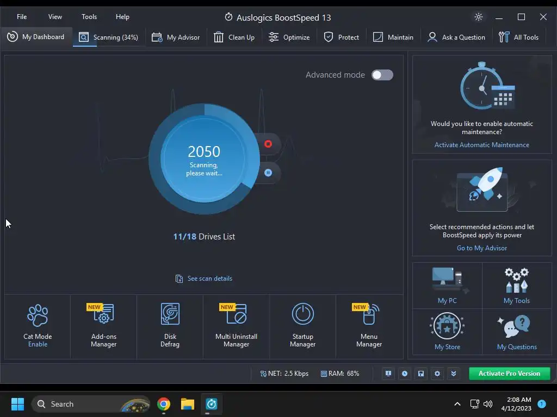Open the Optimize tab
This screenshot has height=417, width=557.
click(x=289, y=37)
